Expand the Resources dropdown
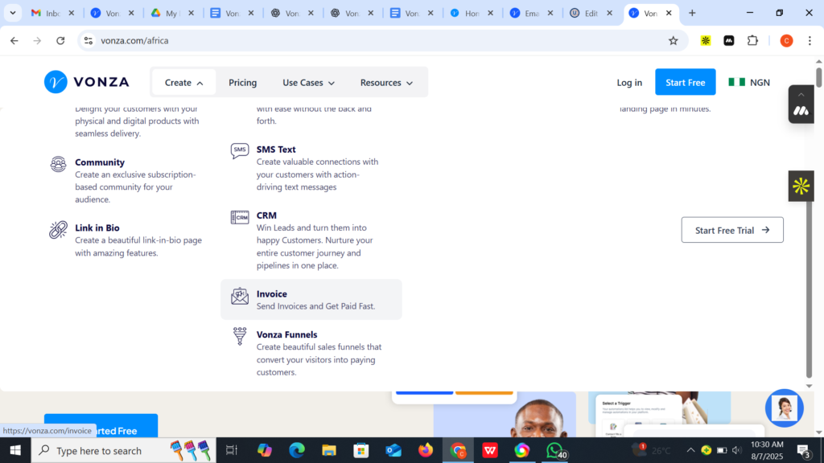824x463 pixels. [x=386, y=83]
